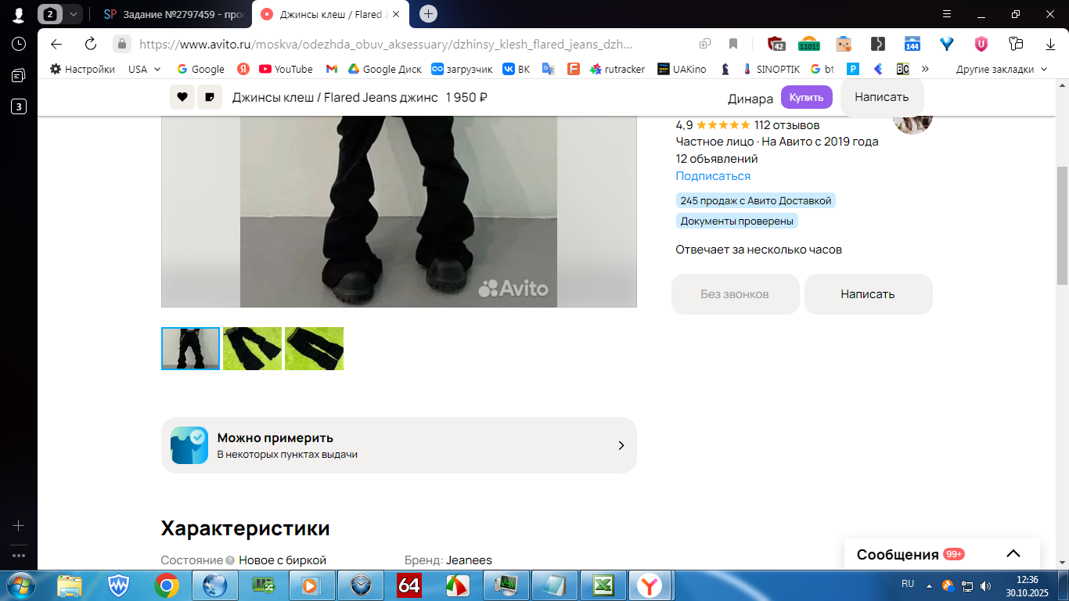Image resolution: width=1069 pixels, height=601 pixels.
Task: Select the second jeans thumbnail on green
Action: pos(252,348)
